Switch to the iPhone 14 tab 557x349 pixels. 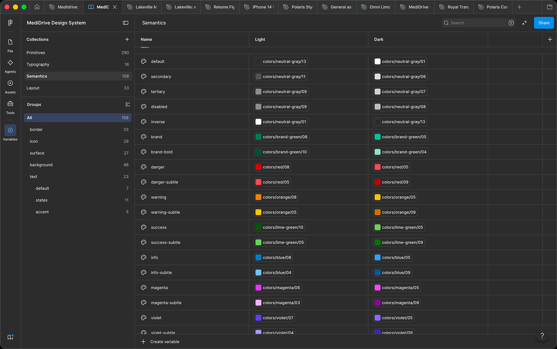[259, 7]
